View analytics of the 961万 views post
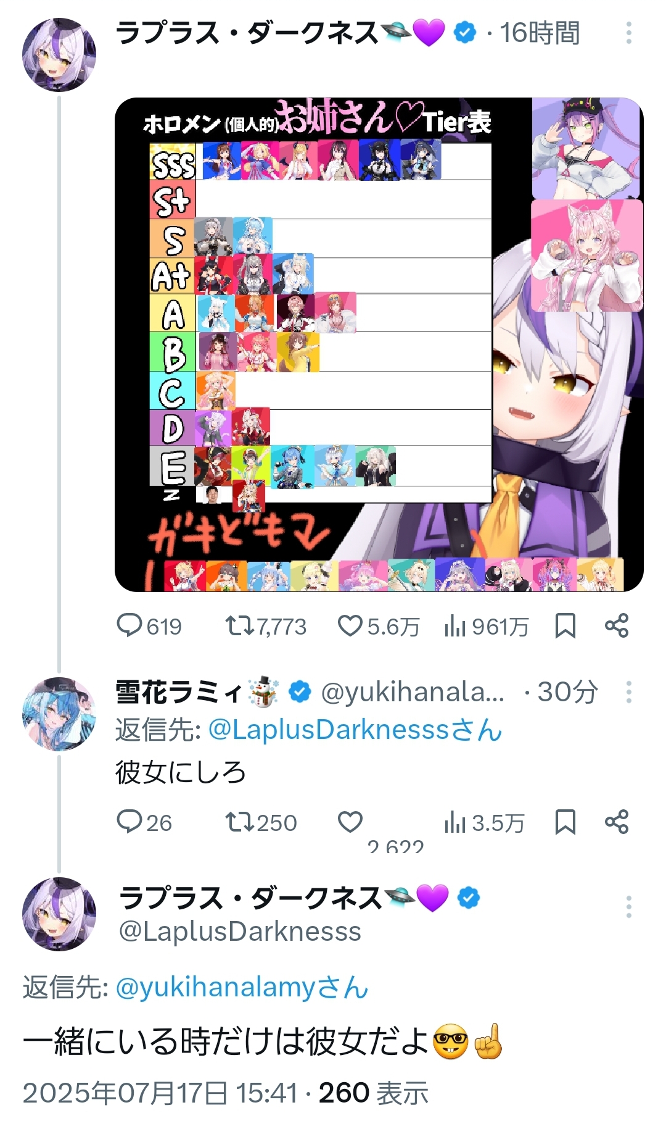 [486, 626]
